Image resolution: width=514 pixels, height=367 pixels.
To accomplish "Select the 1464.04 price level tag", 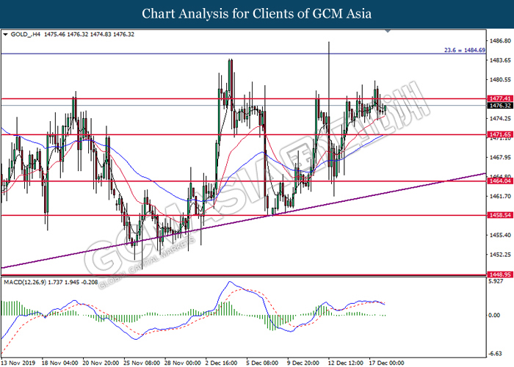I will (x=498, y=182).
